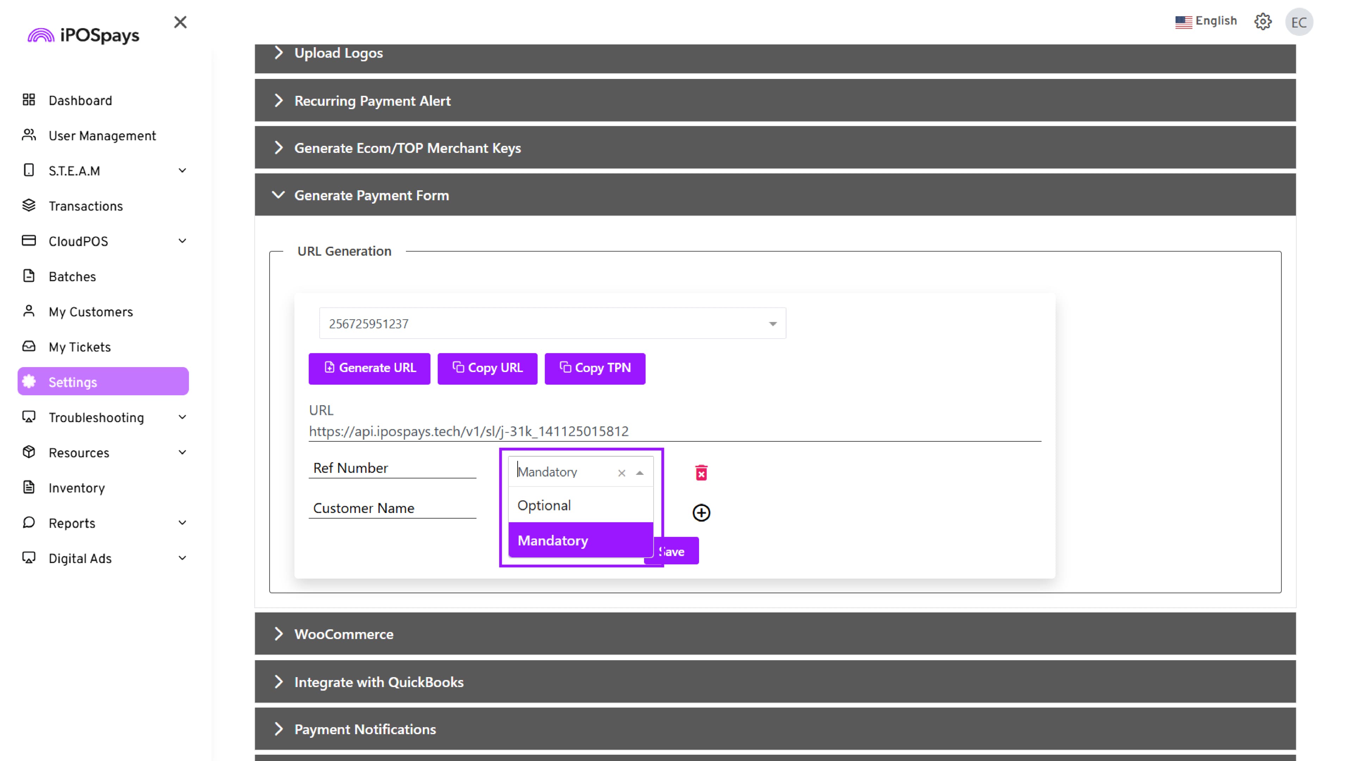Click the Copy TPN button

coord(594,368)
